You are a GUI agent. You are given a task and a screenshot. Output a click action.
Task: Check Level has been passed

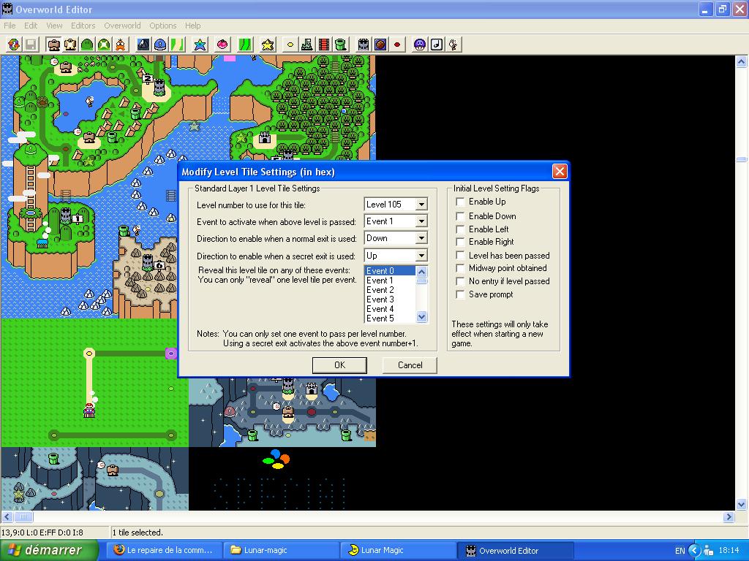tap(461, 256)
